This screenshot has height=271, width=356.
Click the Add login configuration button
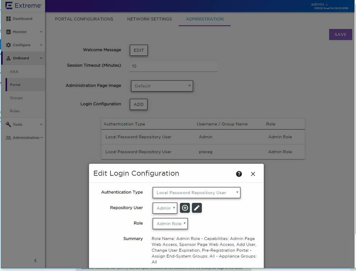coord(138,104)
